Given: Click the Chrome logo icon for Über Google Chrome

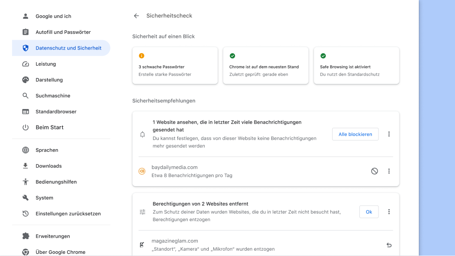Looking at the screenshot, I should click(25, 252).
